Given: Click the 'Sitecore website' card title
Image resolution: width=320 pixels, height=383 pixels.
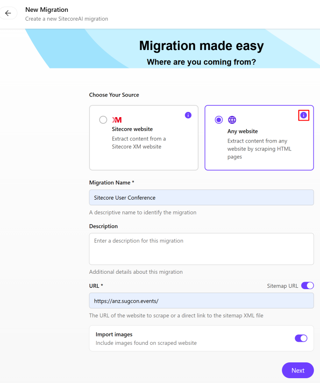Looking at the screenshot, I should click(132, 129).
